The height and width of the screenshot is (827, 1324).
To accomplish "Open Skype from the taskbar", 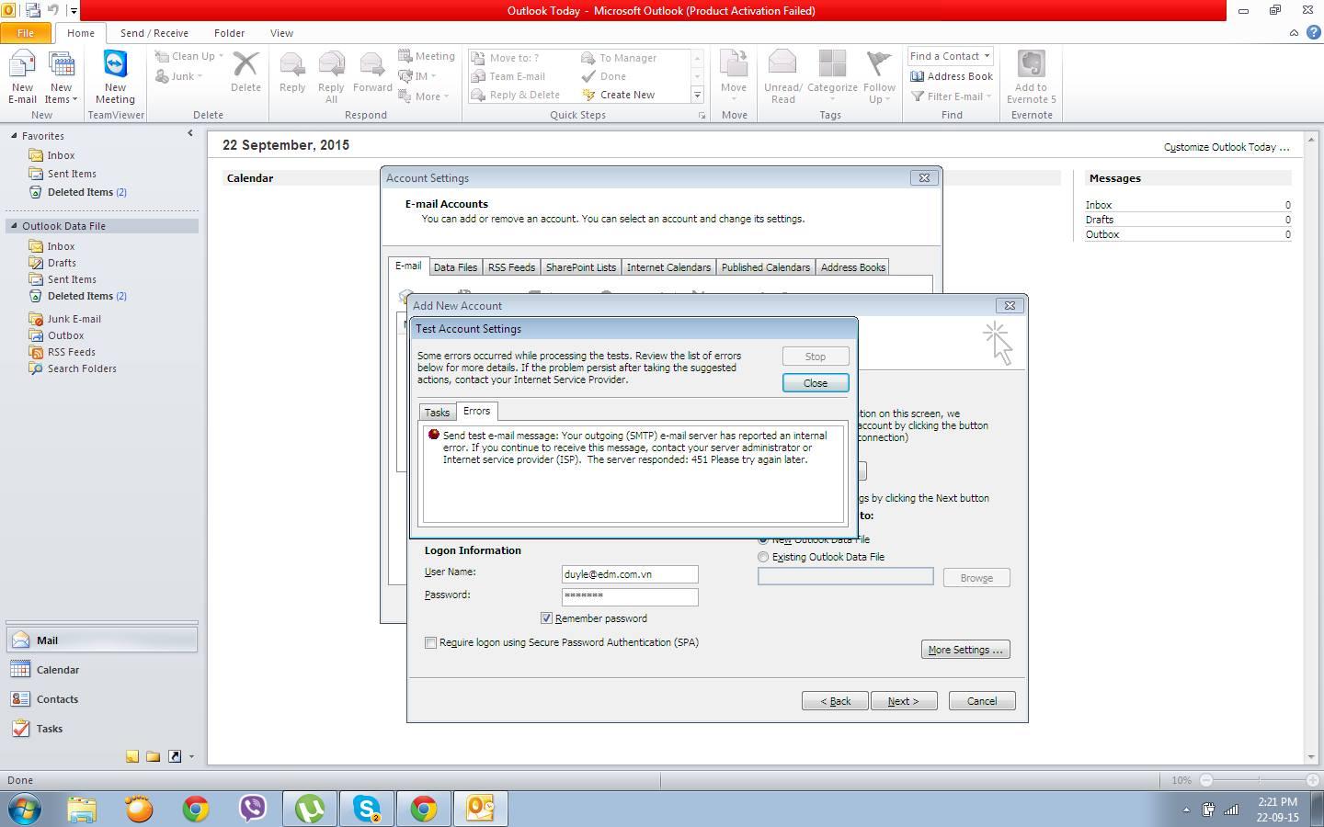I will (367, 809).
